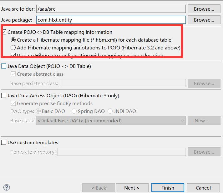Click Browse next to Template directory
The image size is (223, 193).
[204, 152]
